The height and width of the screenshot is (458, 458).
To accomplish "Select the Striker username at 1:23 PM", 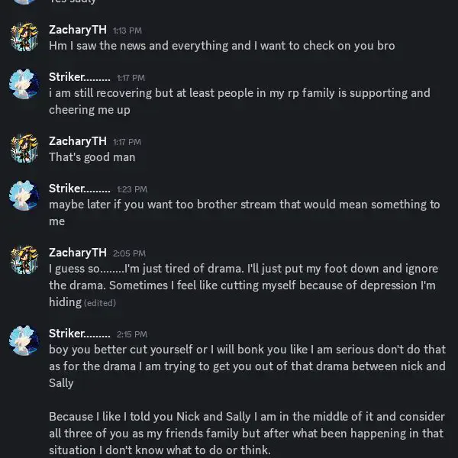I will coord(79,189).
